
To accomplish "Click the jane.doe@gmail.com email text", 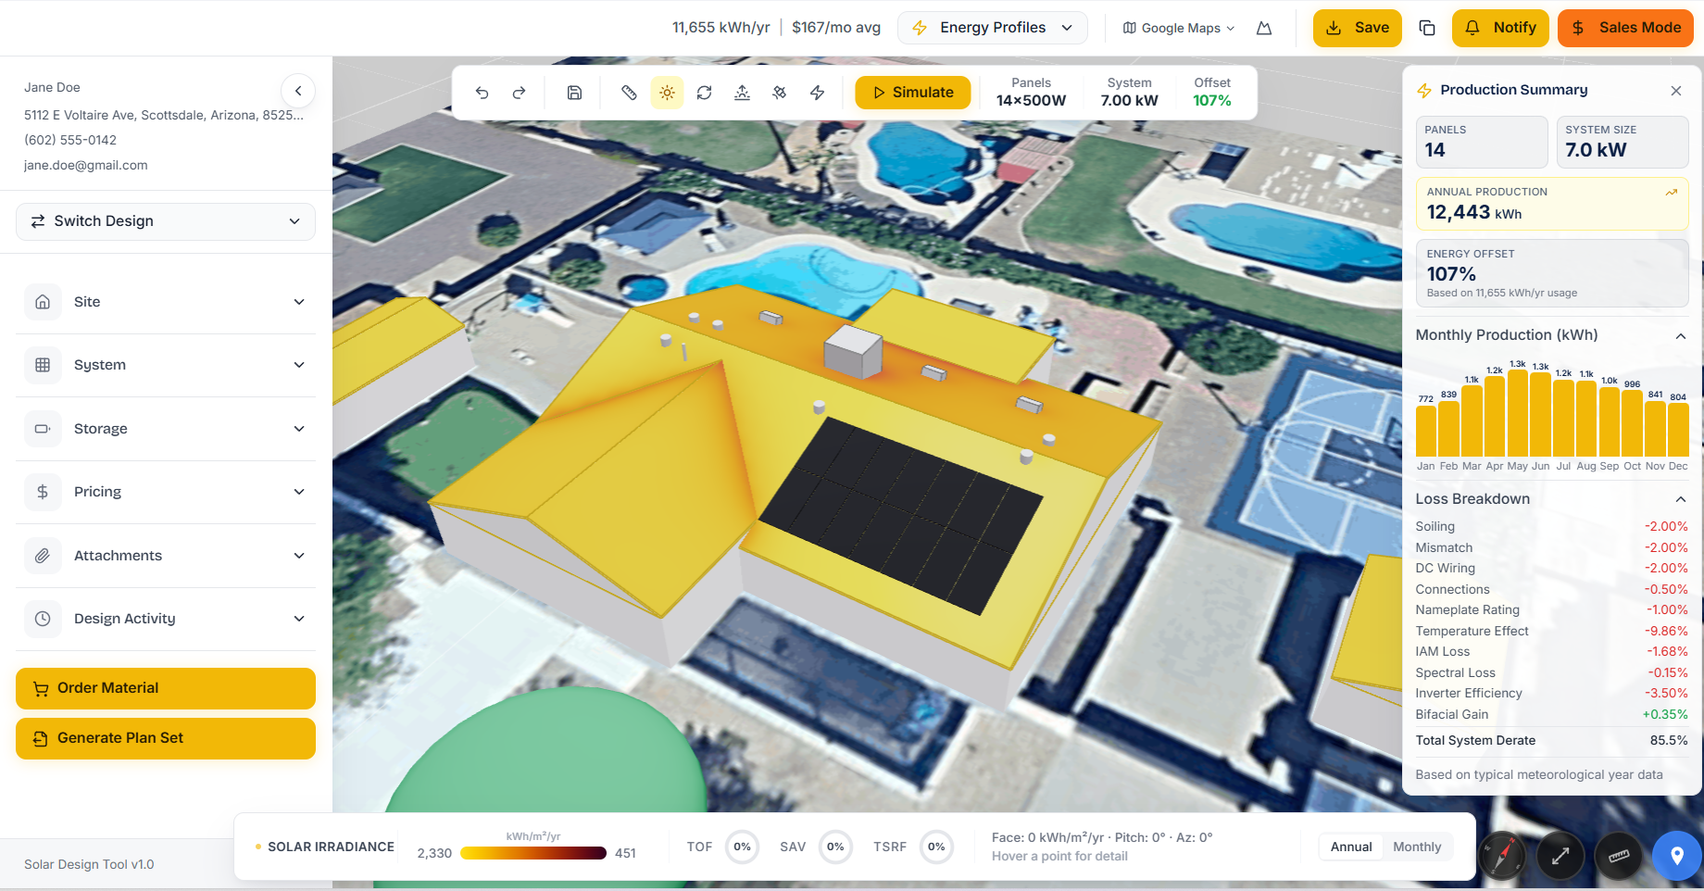I will [x=86, y=165].
